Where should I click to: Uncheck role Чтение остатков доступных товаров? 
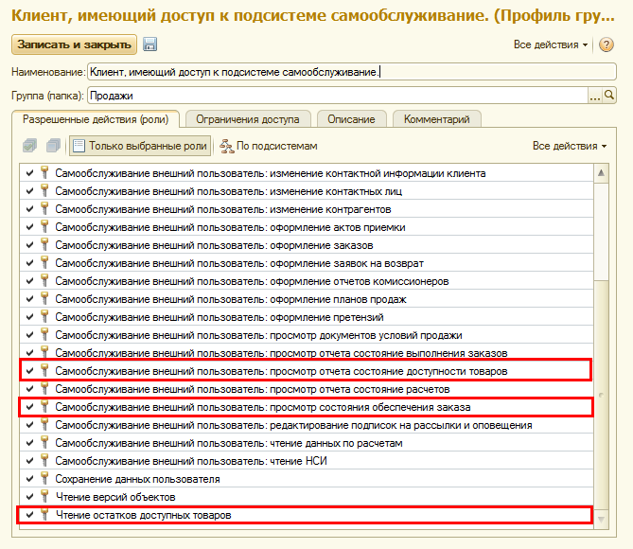29,514
